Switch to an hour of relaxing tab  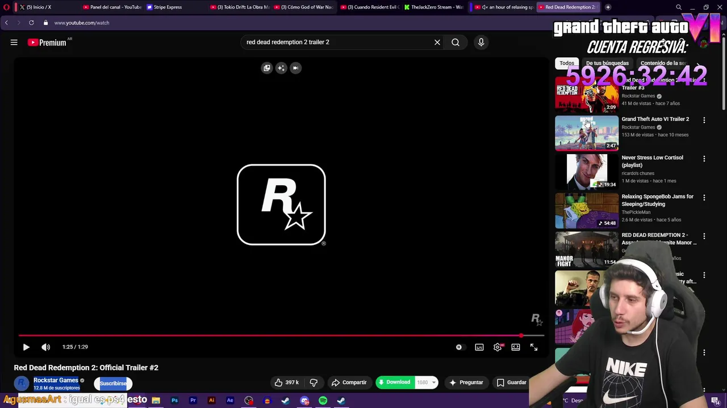tap(504, 7)
